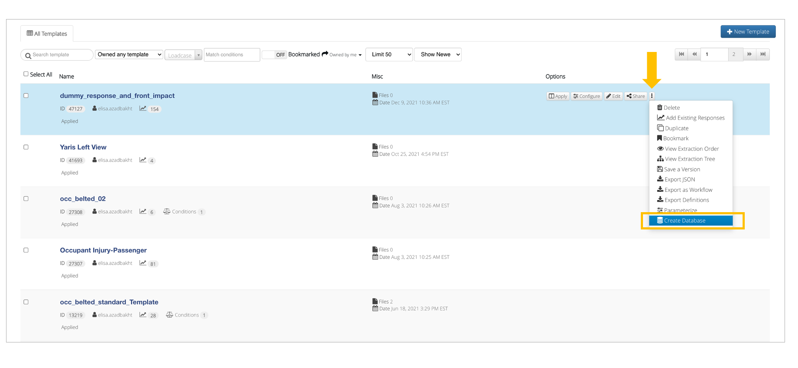Open the Occupant Injury-Passenger template link
The height and width of the screenshot is (368, 798).
[103, 250]
